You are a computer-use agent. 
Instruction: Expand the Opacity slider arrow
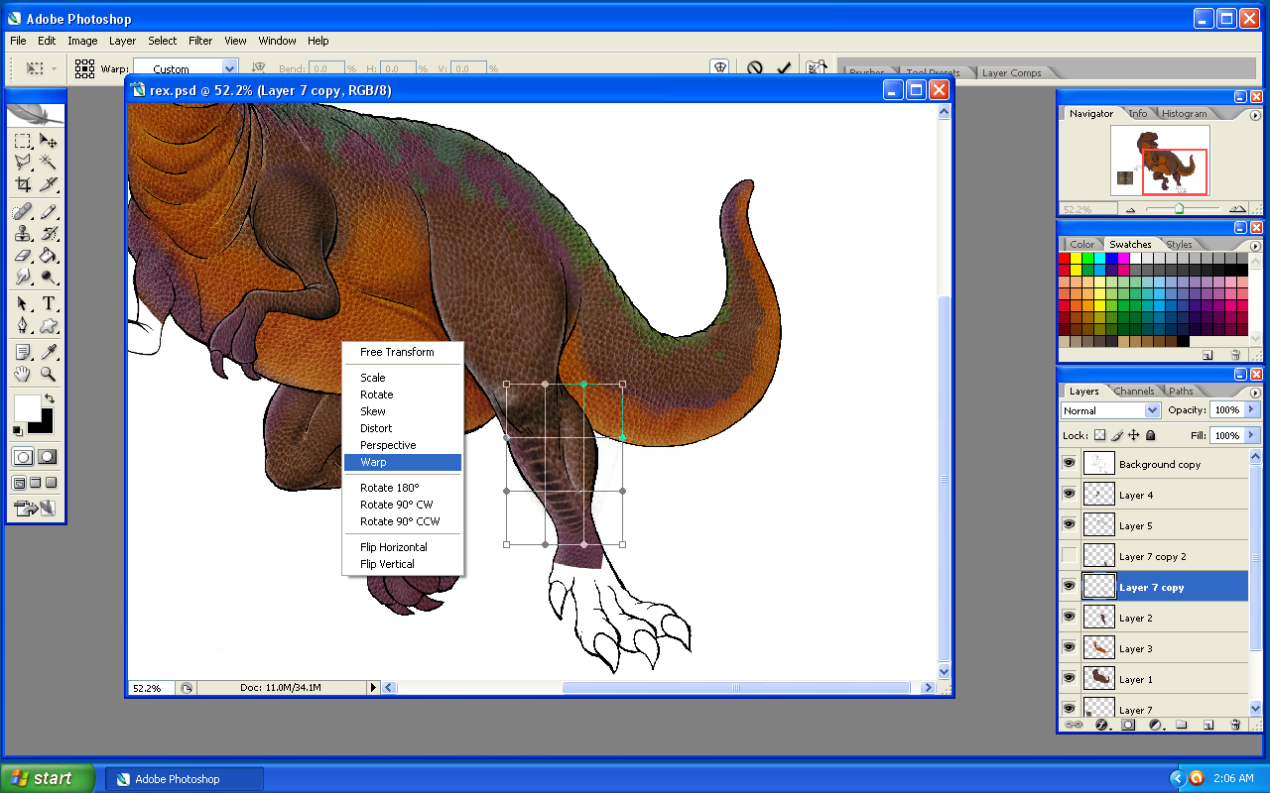tap(1250, 409)
